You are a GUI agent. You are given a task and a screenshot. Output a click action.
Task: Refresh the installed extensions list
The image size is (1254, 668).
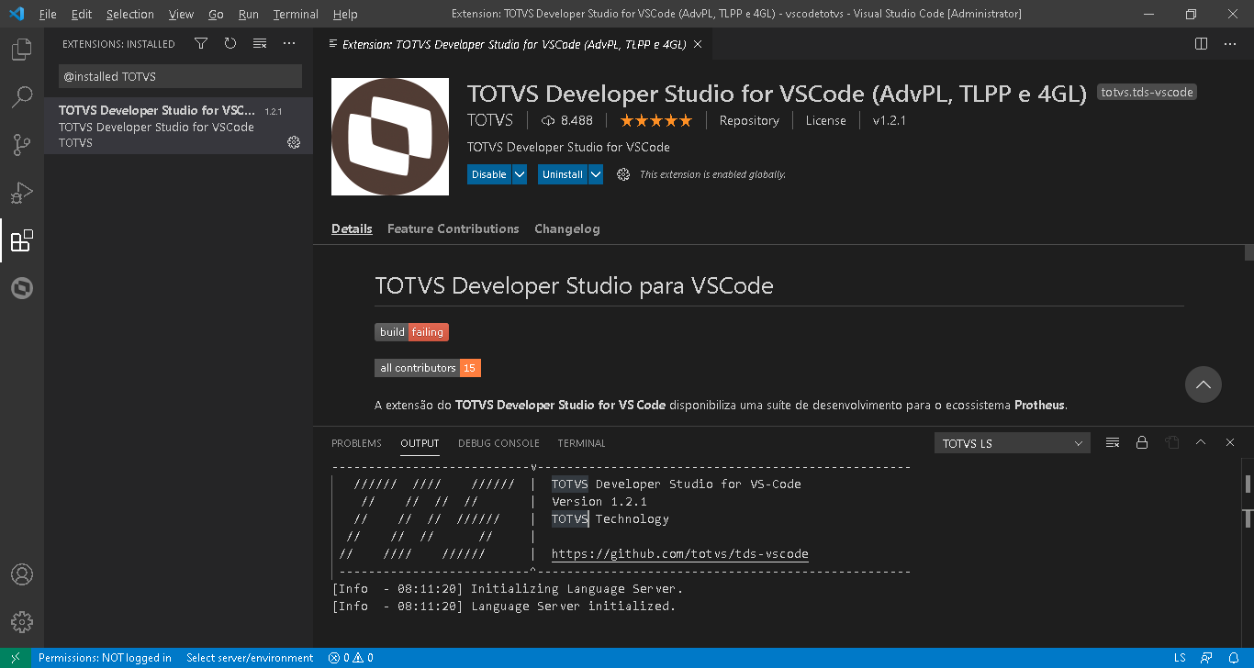(230, 43)
